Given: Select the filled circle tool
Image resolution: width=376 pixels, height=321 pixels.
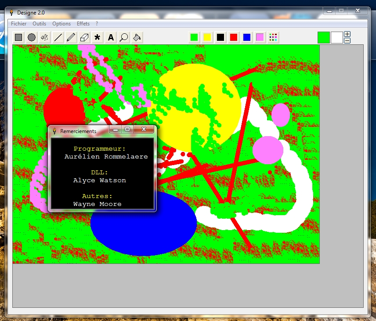Looking at the screenshot, I should tap(32, 37).
